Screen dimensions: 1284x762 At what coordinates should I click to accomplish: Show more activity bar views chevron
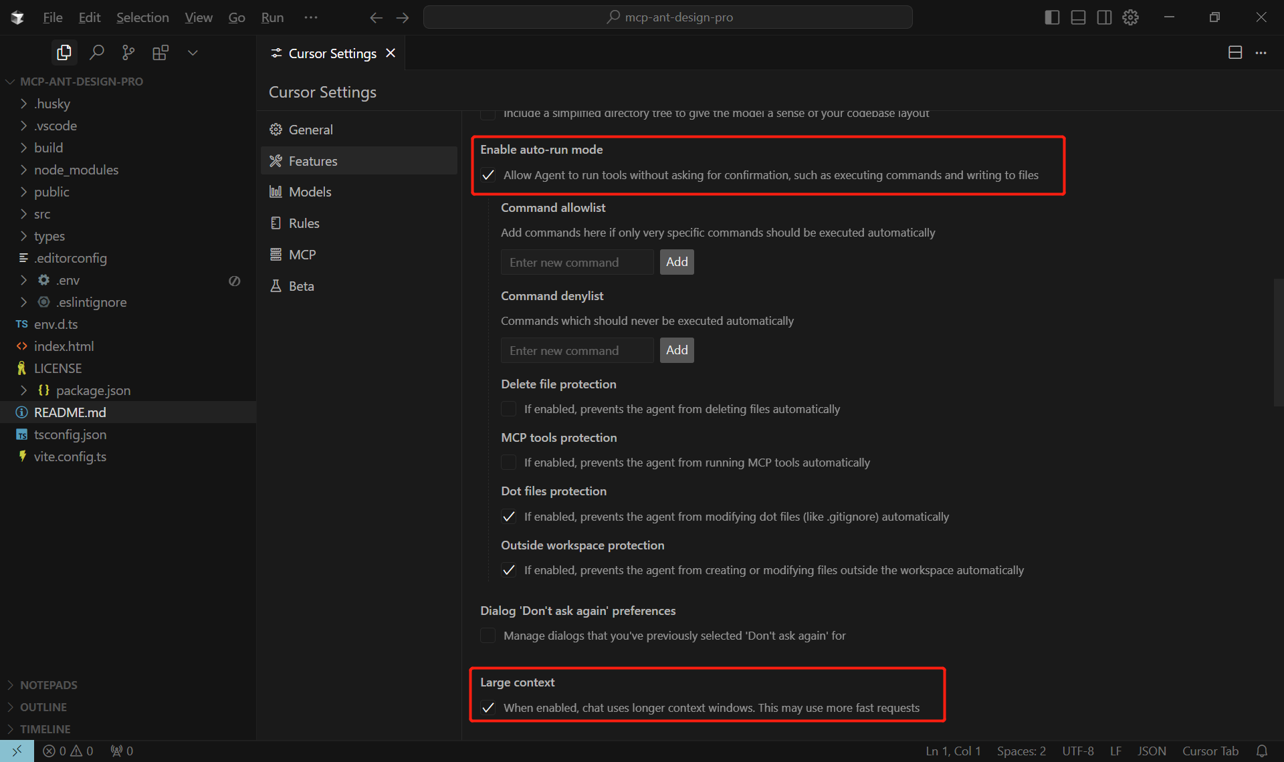[x=193, y=53]
